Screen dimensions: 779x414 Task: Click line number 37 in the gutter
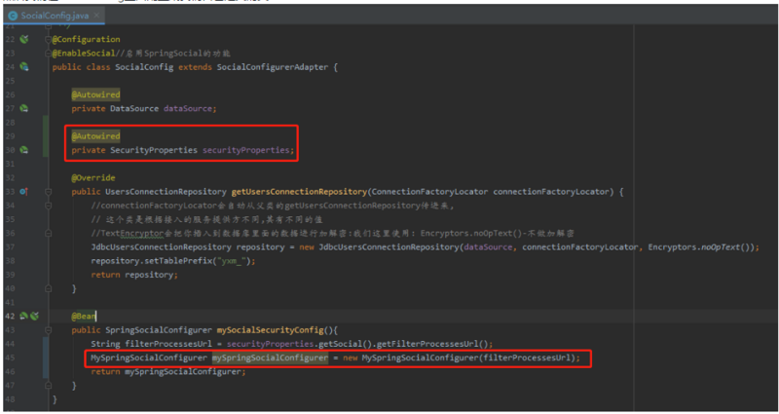pyautogui.click(x=10, y=247)
